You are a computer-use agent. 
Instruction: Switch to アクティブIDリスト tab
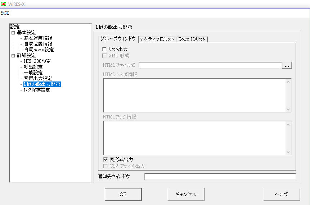(x=157, y=39)
